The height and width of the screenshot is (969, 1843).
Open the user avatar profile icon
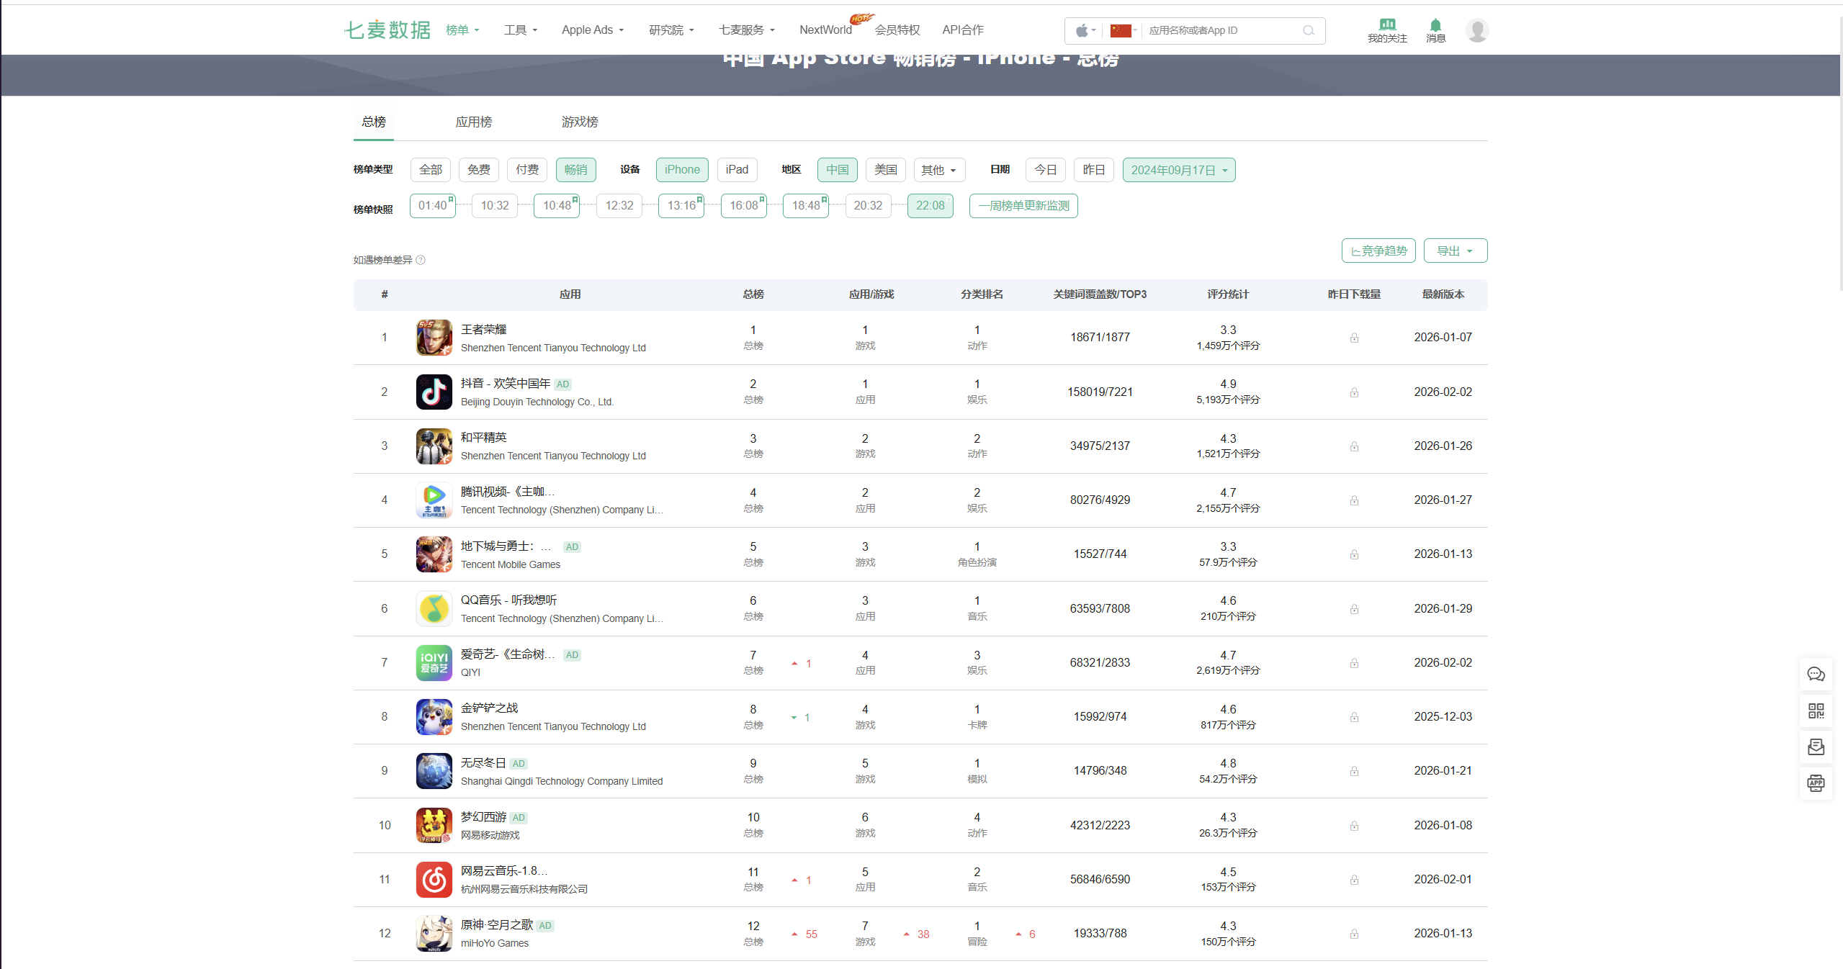coord(1476,30)
